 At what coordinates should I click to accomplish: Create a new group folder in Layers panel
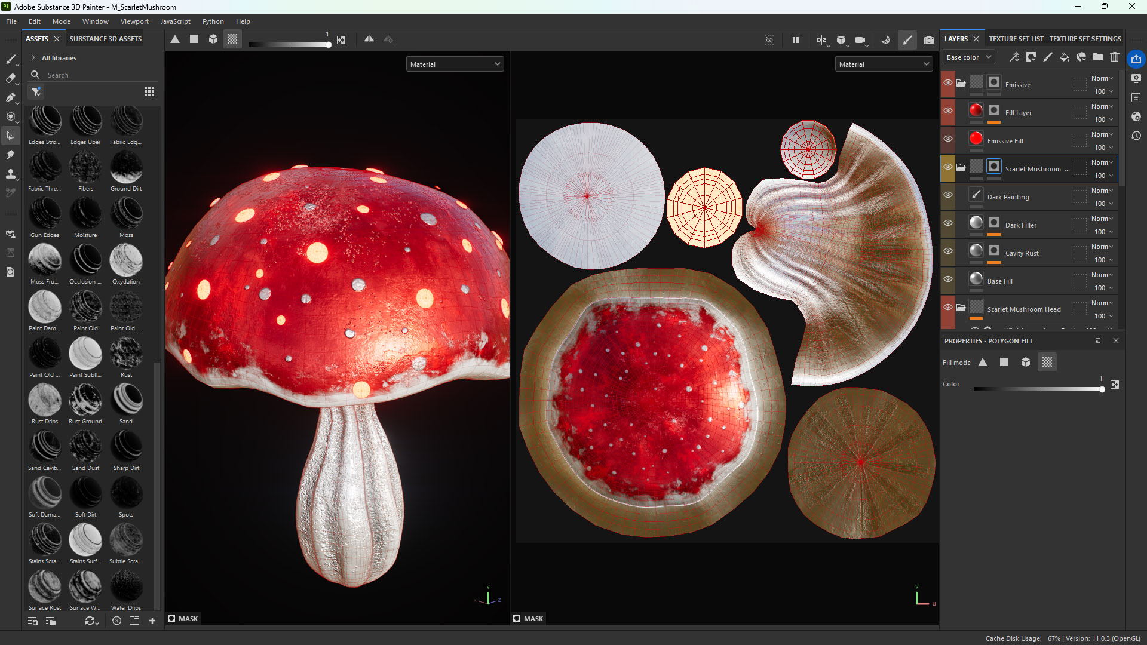(x=1098, y=57)
